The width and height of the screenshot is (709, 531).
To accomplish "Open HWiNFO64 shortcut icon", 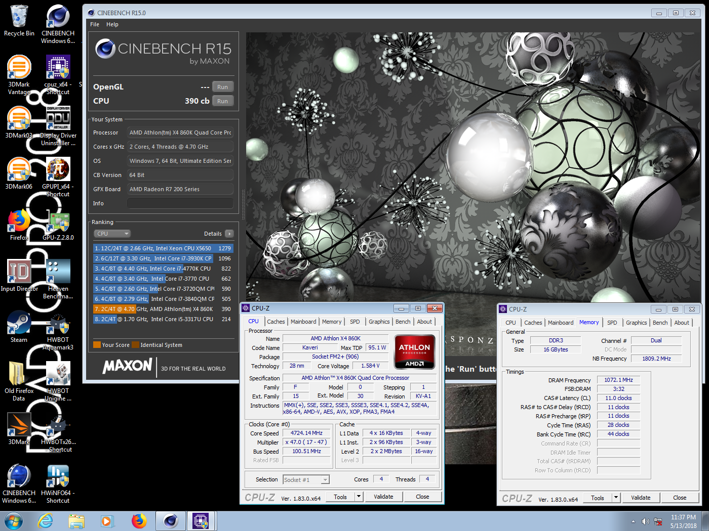I will tap(58, 483).
